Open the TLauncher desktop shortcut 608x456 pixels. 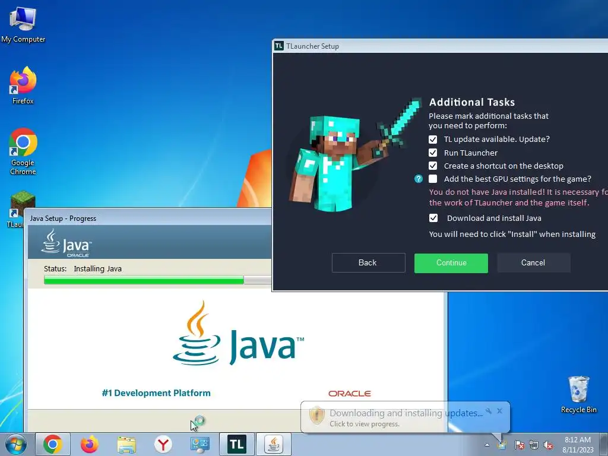tap(17, 210)
